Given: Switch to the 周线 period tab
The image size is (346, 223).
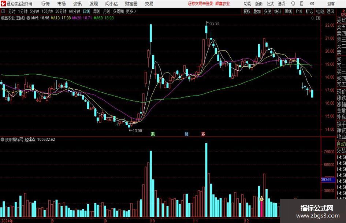Looking at the screenshot, I should (96, 11).
